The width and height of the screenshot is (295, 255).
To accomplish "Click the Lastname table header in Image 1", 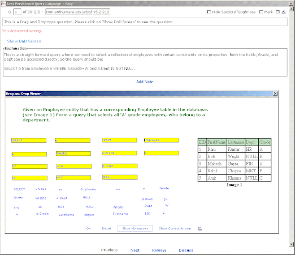I will click(x=236, y=142).
